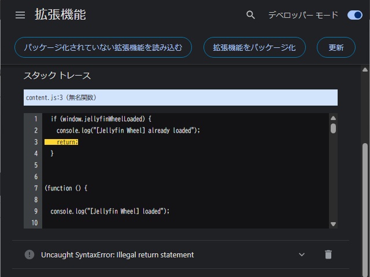Click the console.log already loaded line
This screenshot has width=370, height=277.
[x=128, y=130]
